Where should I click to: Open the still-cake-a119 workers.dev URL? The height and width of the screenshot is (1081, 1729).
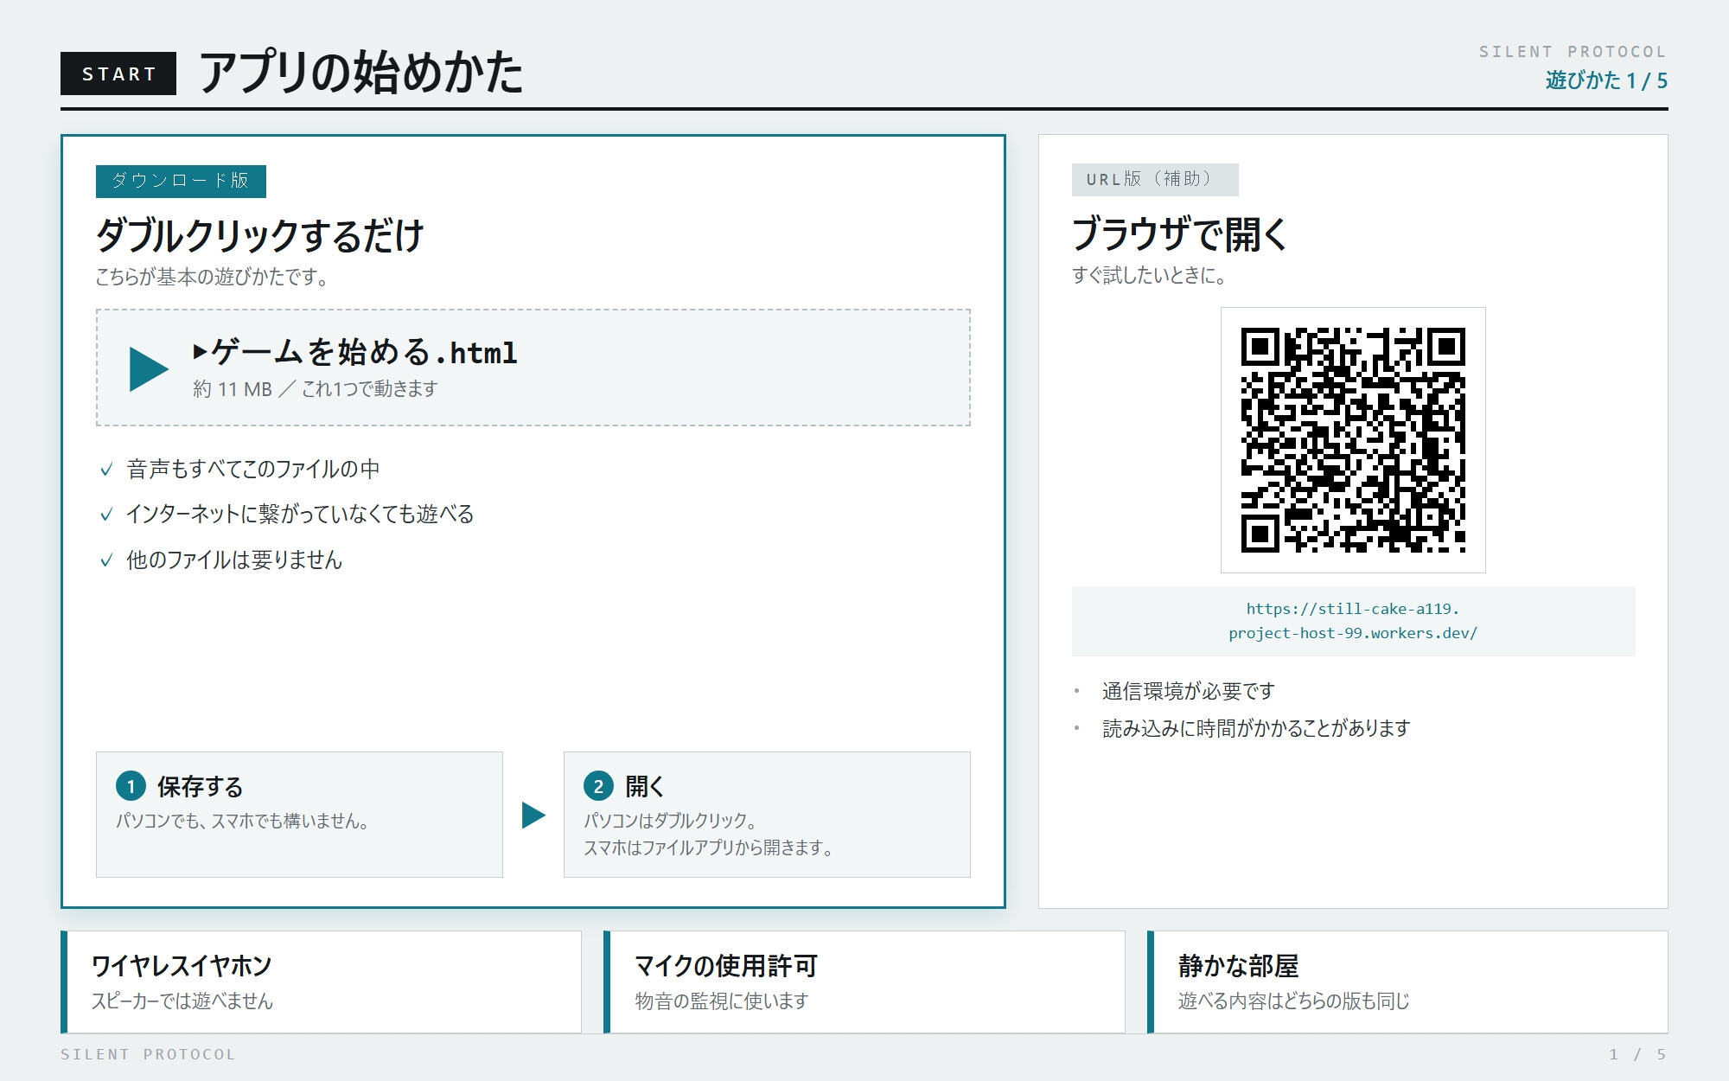1353,621
